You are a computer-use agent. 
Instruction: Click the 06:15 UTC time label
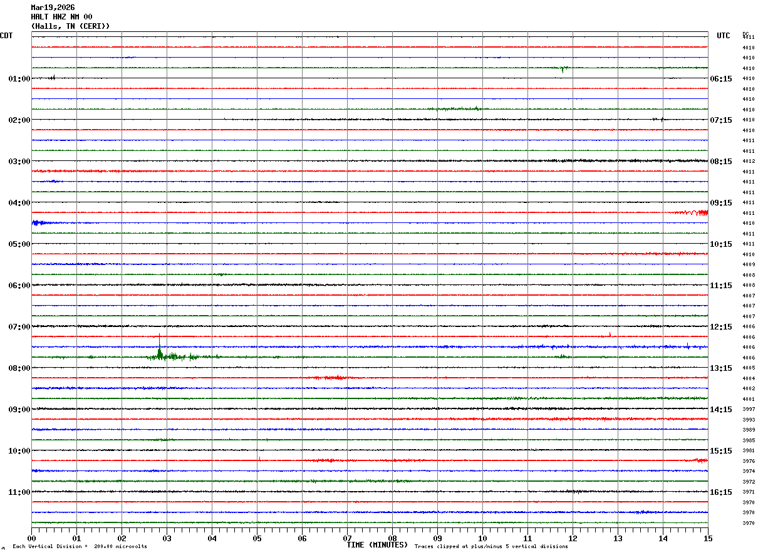click(x=721, y=79)
